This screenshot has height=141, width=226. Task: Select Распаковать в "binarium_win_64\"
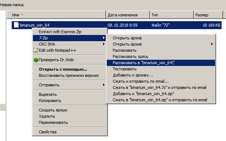(x=161, y=63)
